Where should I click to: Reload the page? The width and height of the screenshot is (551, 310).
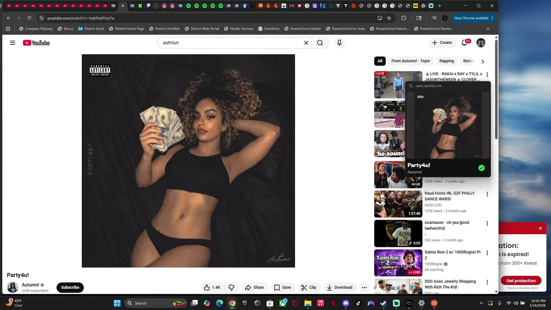tap(29, 18)
